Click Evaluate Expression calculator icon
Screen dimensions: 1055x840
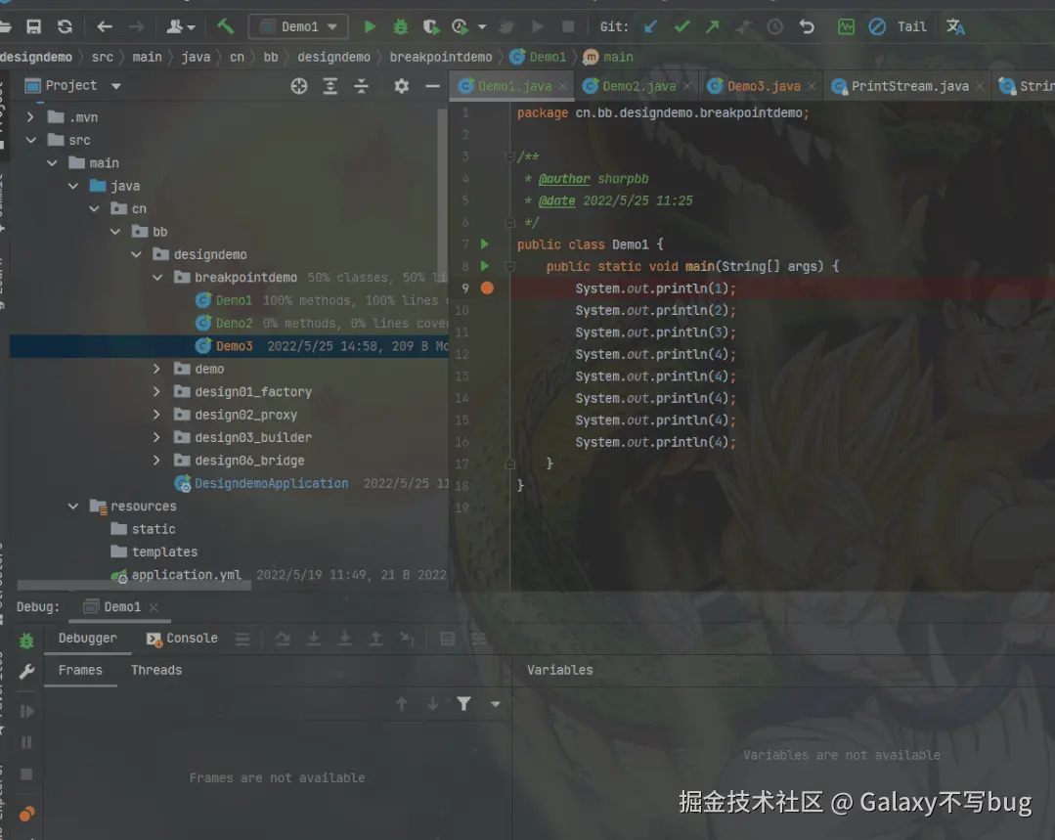(x=447, y=639)
